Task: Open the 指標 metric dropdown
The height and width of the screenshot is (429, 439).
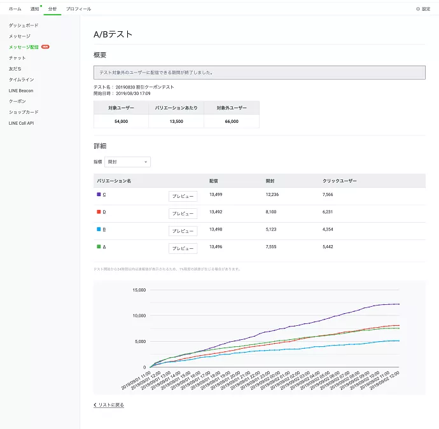Action: pyautogui.click(x=127, y=162)
